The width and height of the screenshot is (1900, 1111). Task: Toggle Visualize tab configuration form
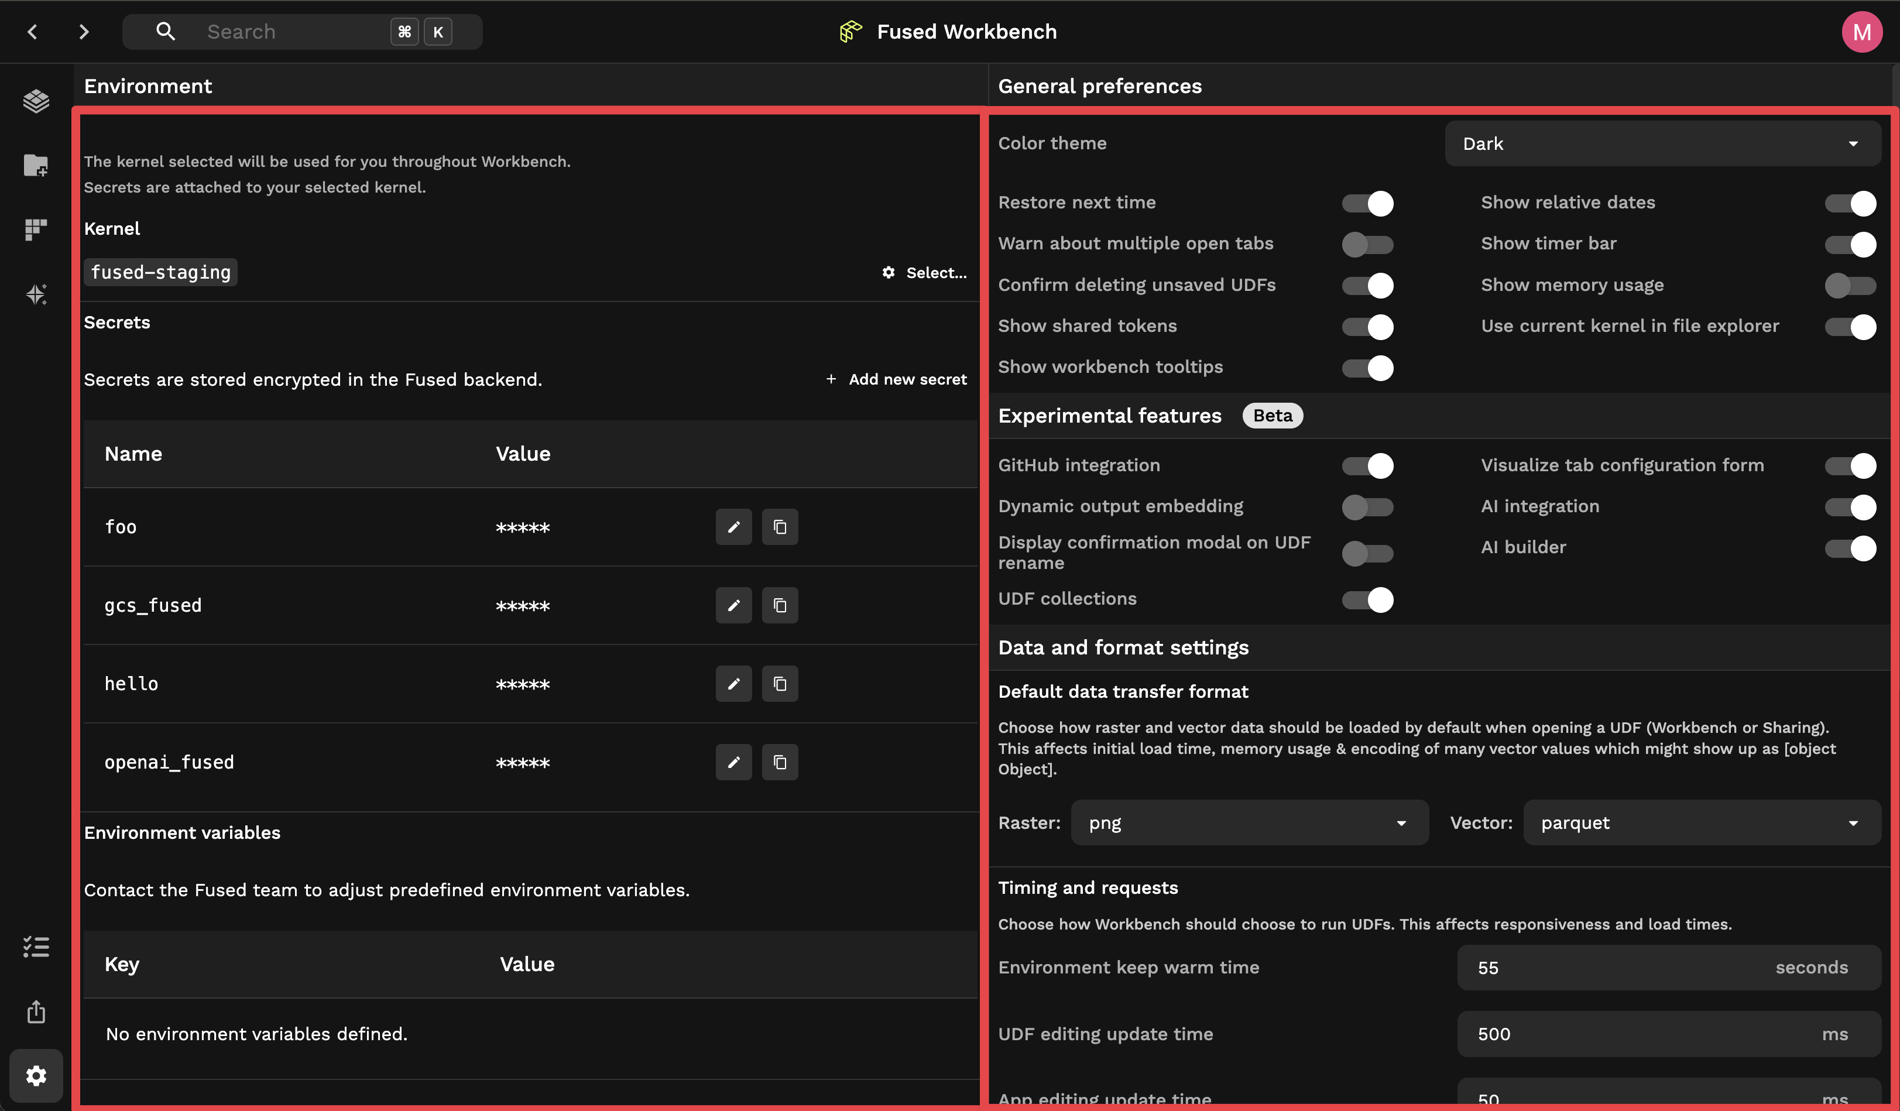pos(1850,466)
